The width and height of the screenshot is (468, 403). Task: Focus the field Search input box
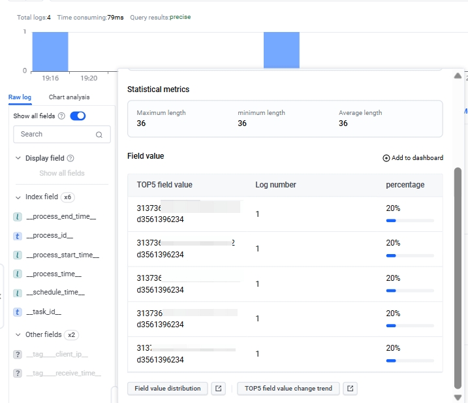coord(62,135)
